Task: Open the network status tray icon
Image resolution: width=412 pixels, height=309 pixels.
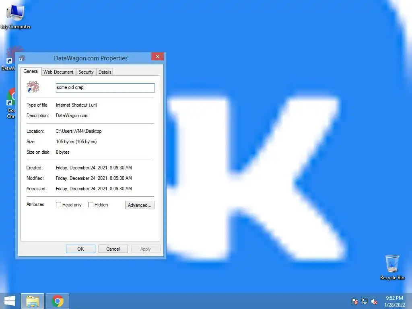Action: click(365, 301)
